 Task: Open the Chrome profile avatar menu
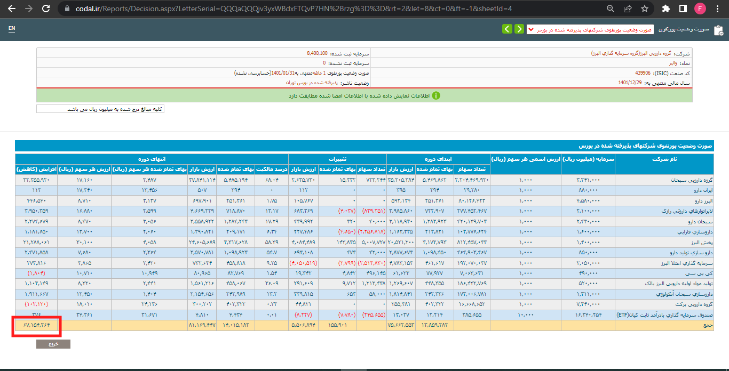pyautogui.click(x=700, y=9)
